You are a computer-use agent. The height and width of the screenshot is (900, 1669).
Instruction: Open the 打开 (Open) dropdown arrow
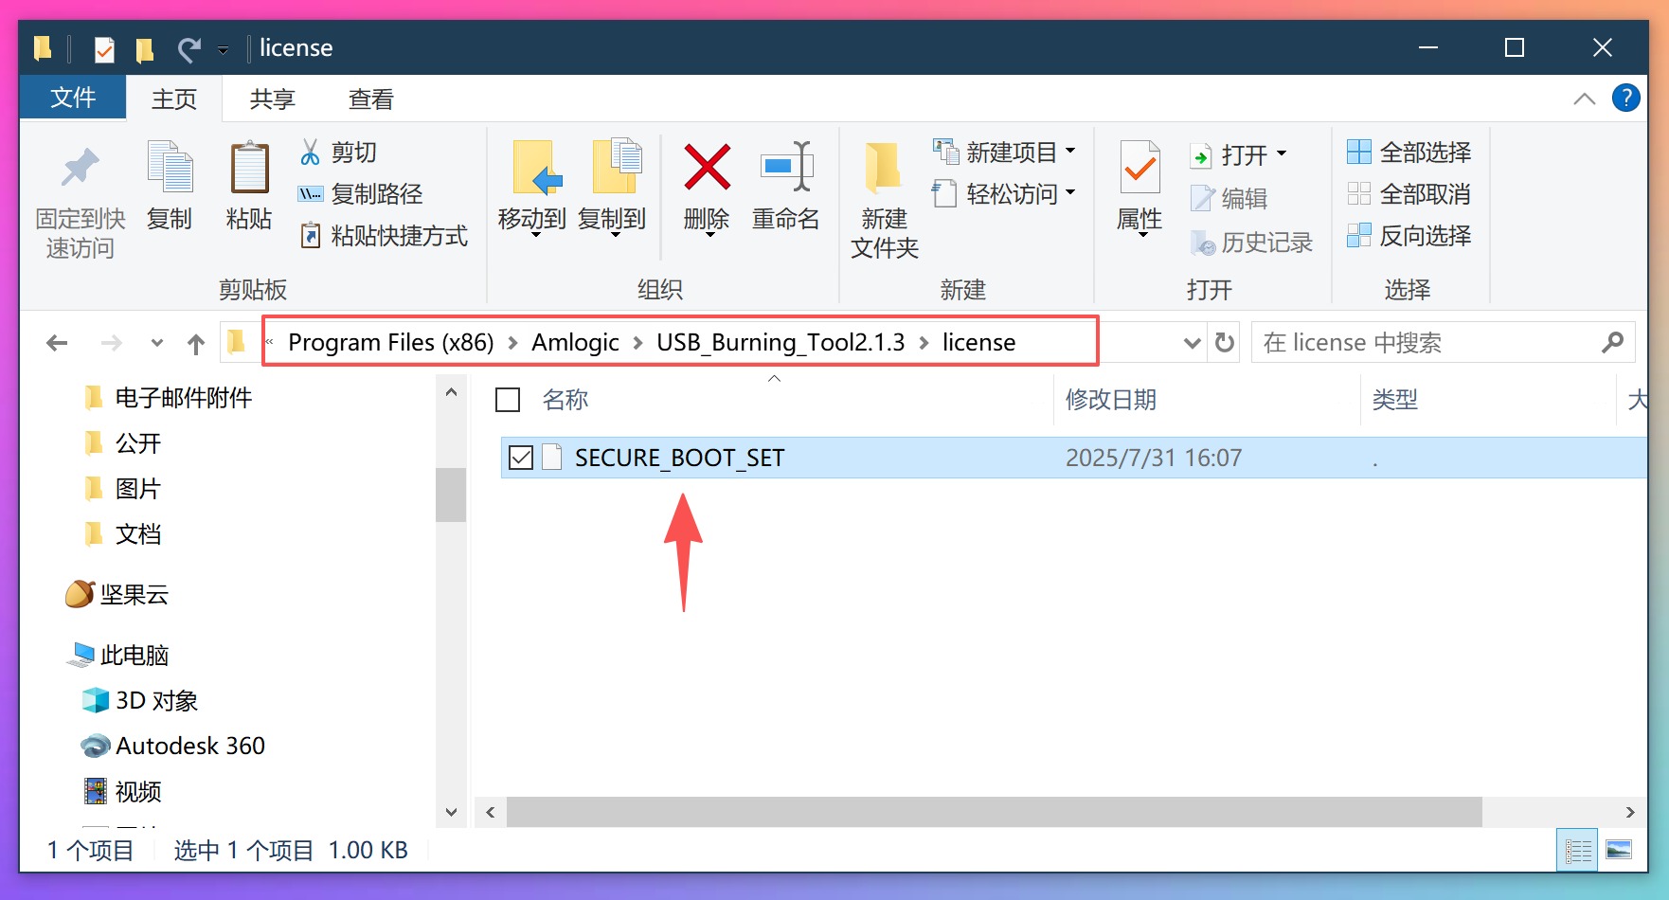1281,153
